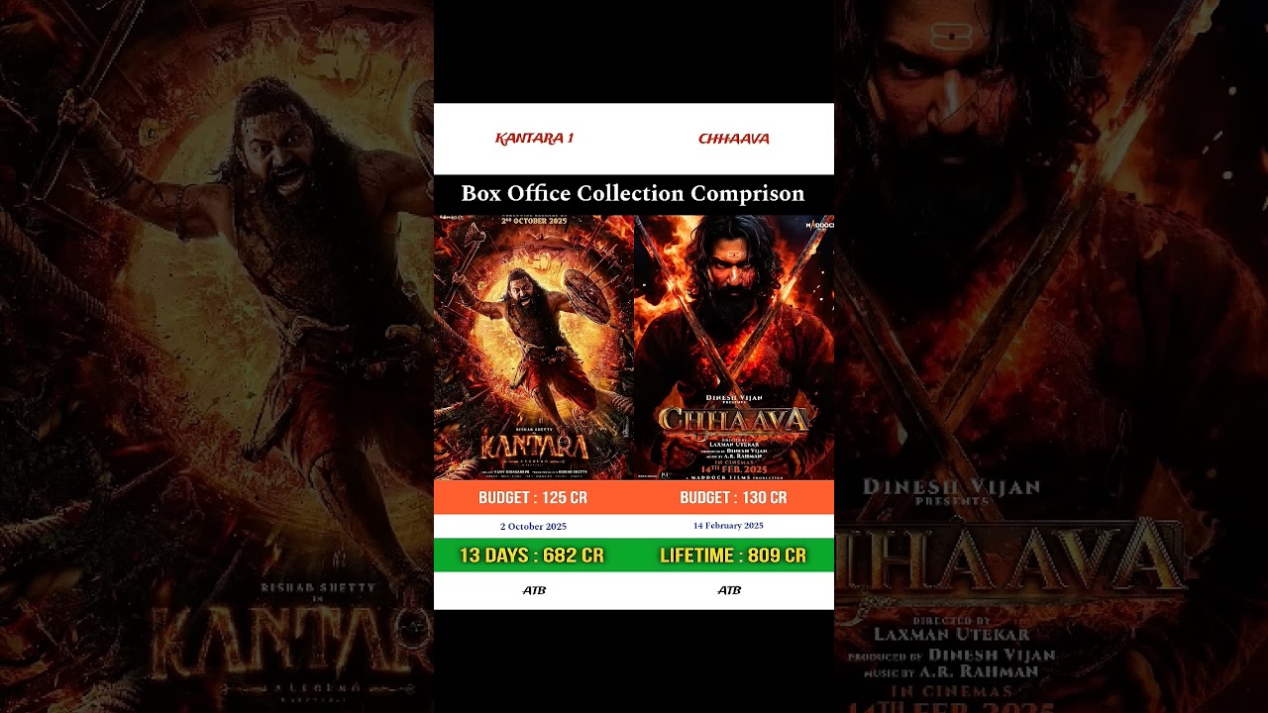Click '13 DAYS : 682 CR' text

pos(531,556)
